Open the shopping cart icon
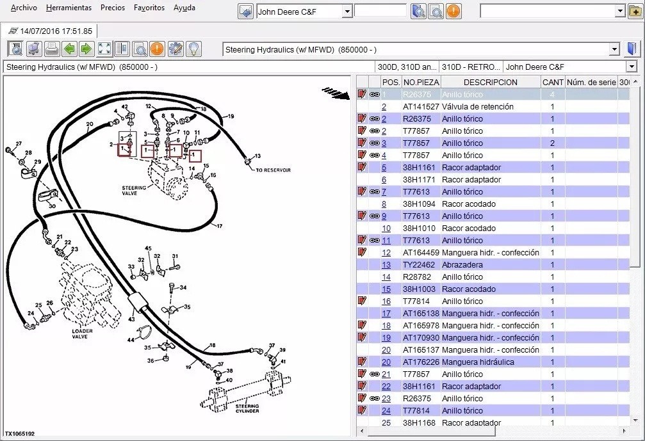This screenshot has height=441, width=645. pyautogui.click(x=34, y=49)
